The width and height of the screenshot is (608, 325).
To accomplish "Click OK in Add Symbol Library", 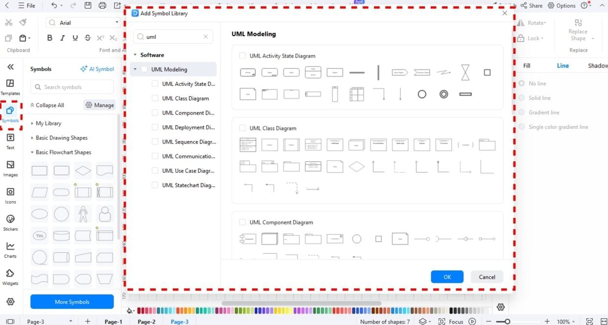I will (x=447, y=277).
